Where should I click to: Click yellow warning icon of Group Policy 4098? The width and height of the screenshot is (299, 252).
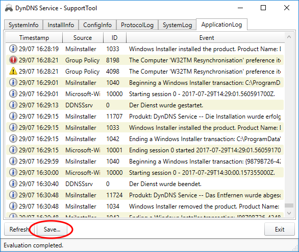[x=13, y=71]
